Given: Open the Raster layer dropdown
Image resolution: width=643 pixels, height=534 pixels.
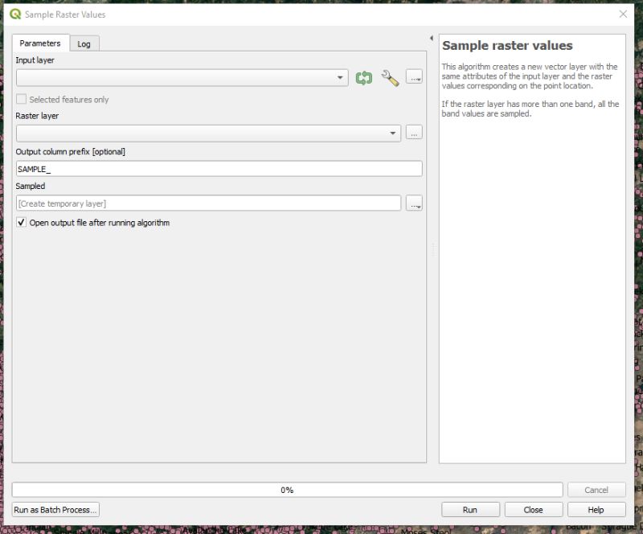Looking at the screenshot, I should point(208,133).
